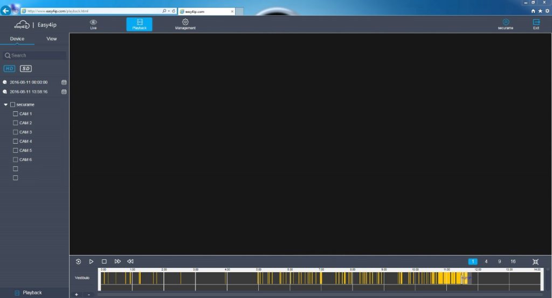Viewport: 552px width, 298px height.
Task: Open the Management settings page
Action: (185, 24)
